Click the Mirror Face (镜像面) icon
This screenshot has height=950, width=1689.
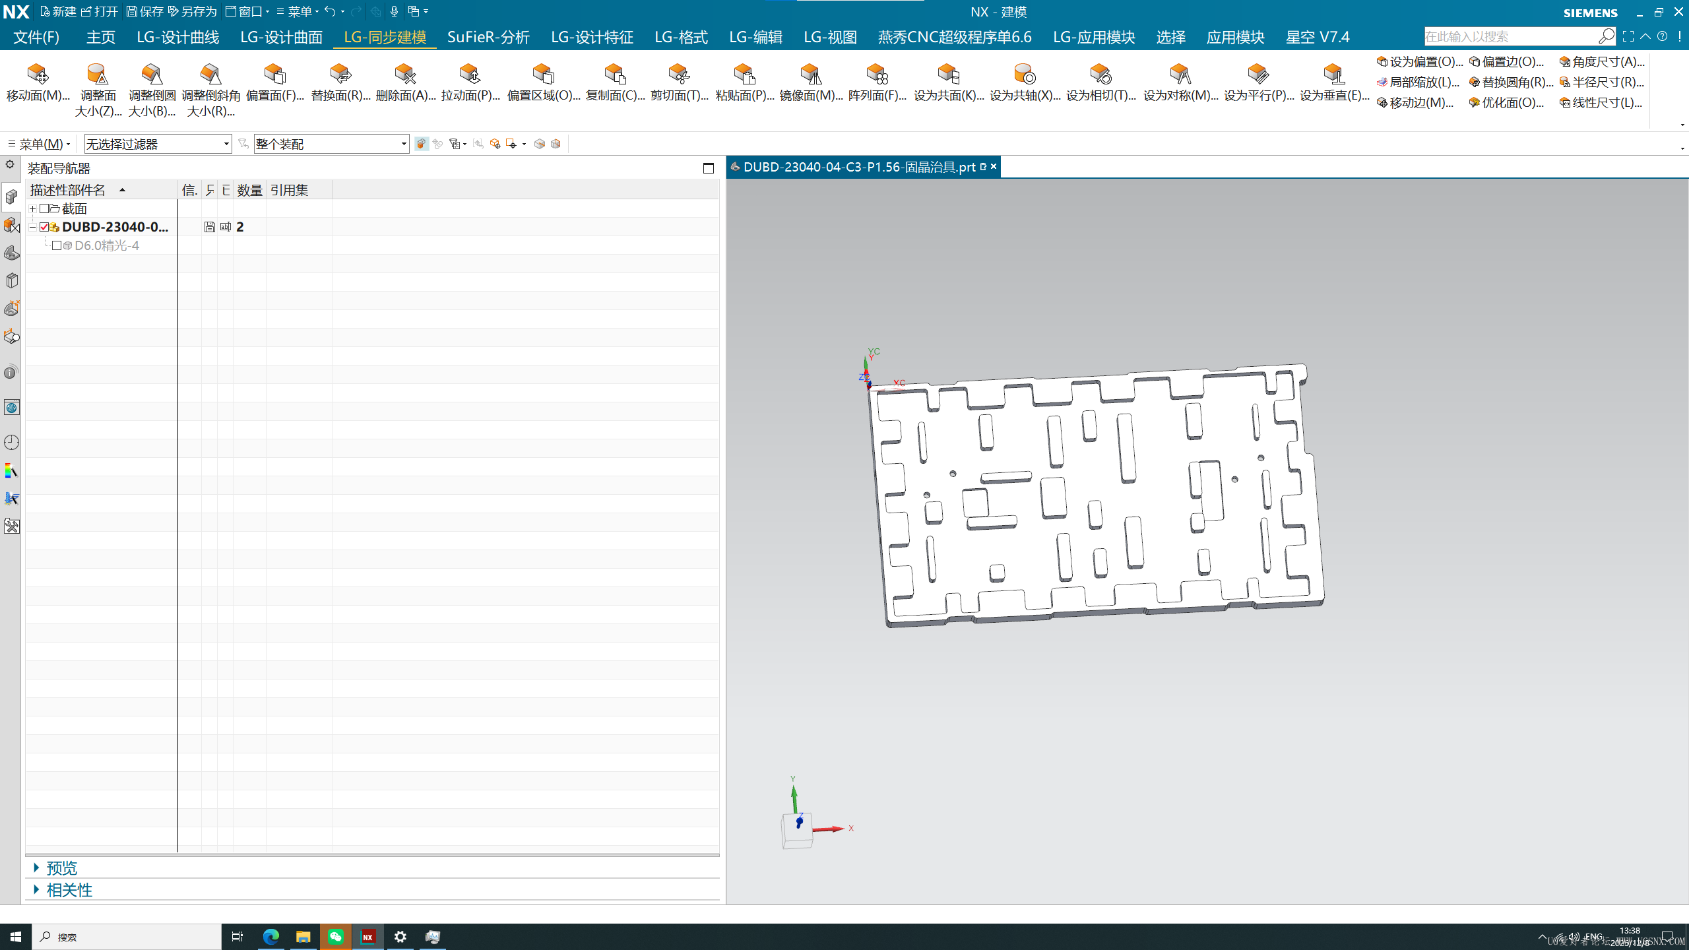coord(810,74)
